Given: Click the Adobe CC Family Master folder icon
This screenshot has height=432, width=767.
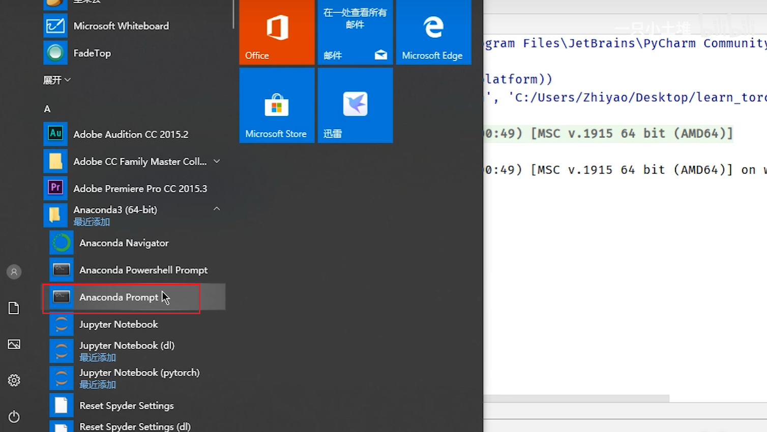Looking at the screenshot, I should point(55,161).
